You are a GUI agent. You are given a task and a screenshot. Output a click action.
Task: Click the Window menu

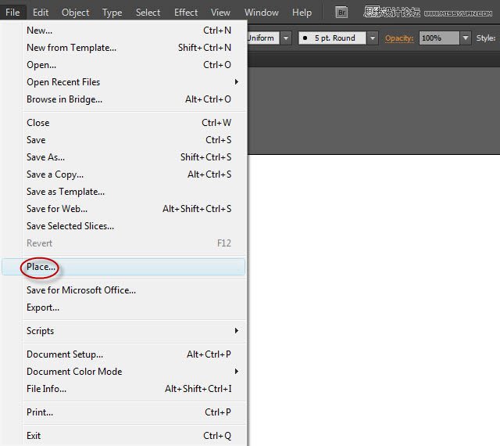point(261,13)
